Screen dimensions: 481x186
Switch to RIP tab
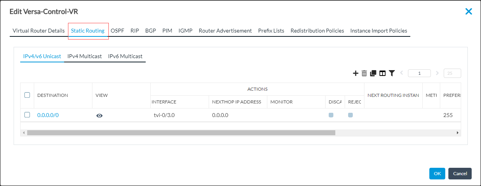click(x=135, y=31)
